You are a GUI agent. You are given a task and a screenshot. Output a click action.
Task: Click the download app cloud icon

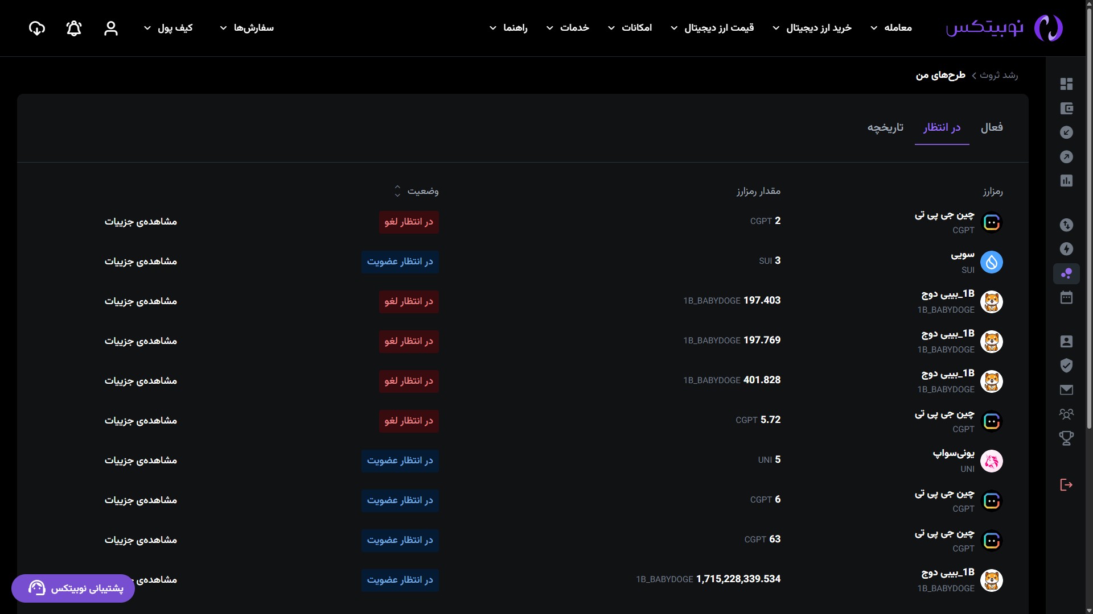37,28
